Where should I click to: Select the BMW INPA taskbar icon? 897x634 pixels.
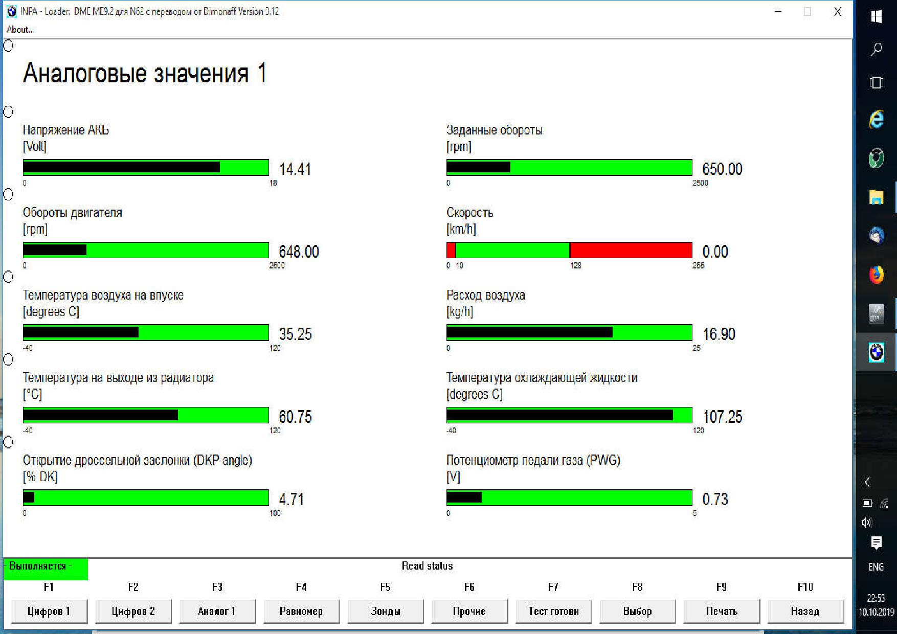pyautogui.click(x=876, y=352)
